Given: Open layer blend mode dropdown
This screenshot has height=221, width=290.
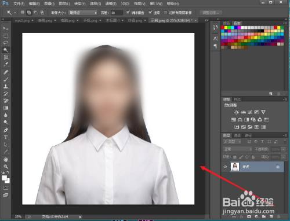Looking at the screenshot, I should [238, 149].
